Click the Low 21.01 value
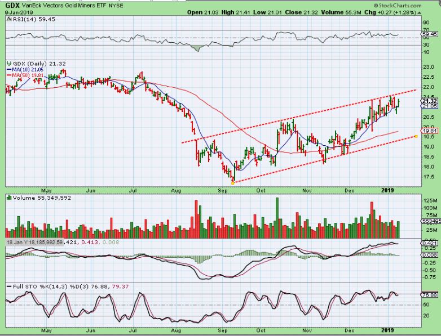The width and height of the screenshot is (441, 336). (x=267, y=12)
